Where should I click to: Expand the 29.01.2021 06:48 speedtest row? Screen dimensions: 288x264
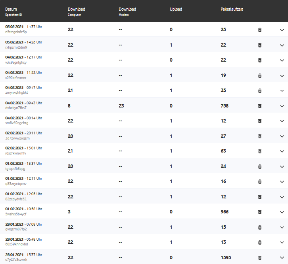pos(282,242)
